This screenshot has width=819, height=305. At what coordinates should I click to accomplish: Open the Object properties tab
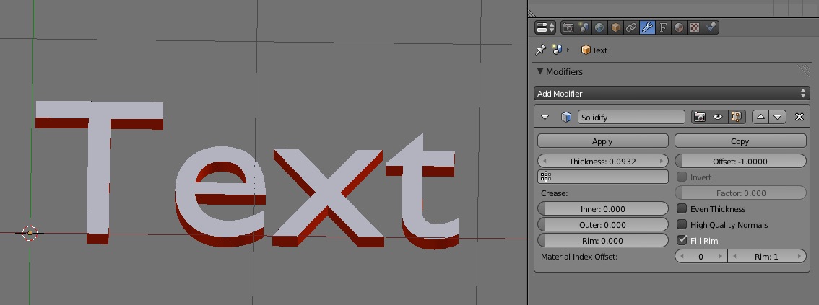[615, 27]
